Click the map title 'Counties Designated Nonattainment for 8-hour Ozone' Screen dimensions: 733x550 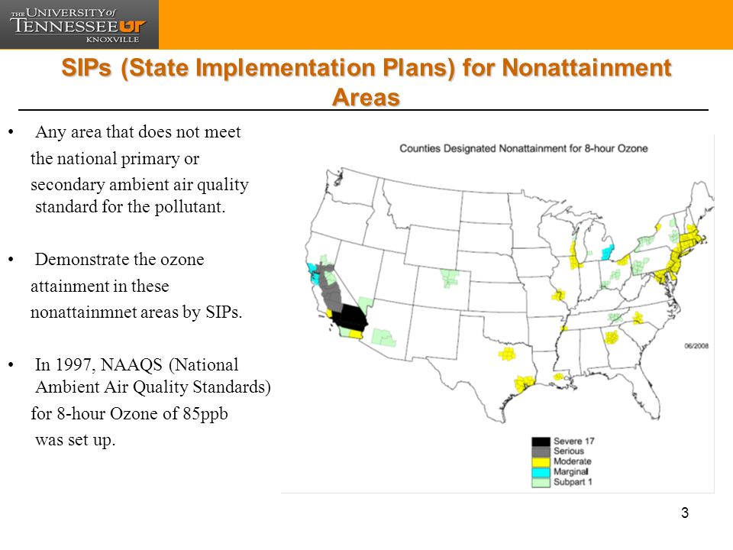pos(524,148)
